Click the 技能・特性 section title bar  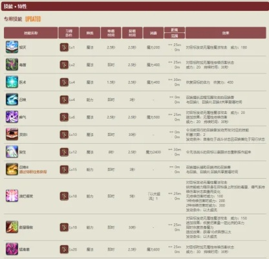click(x=135, y=6)
